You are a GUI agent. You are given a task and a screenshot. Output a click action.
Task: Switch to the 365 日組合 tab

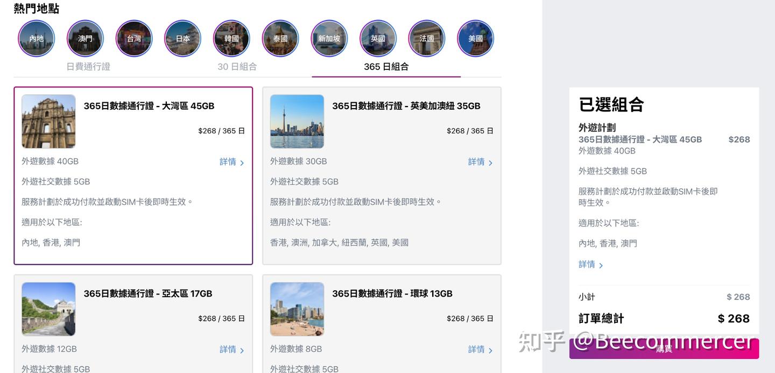pyautogui.click(x=386, y=67)
